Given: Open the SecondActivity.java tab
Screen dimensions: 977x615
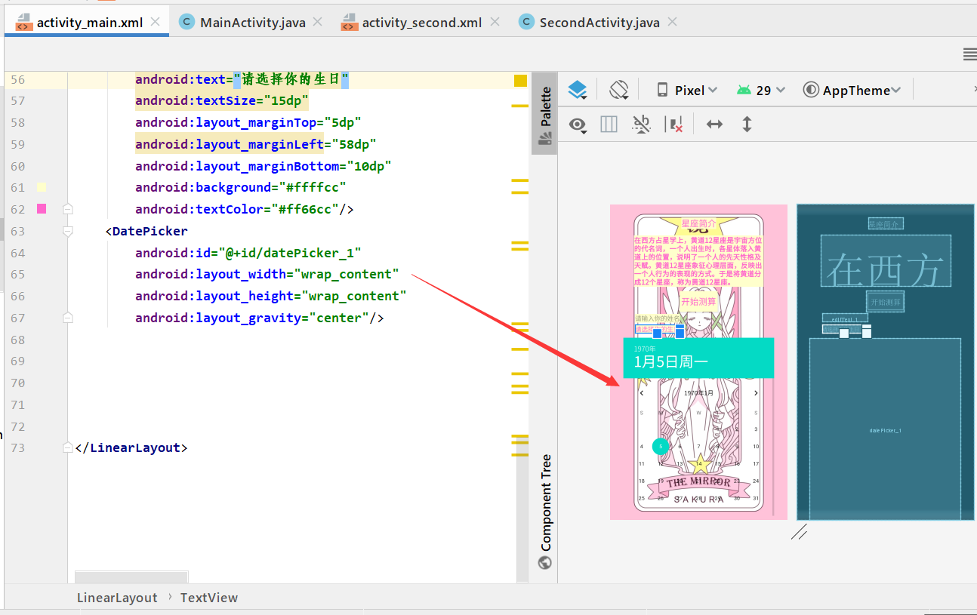Looking at the screenshot, I should pyautogui.click(x=596, y=22).
